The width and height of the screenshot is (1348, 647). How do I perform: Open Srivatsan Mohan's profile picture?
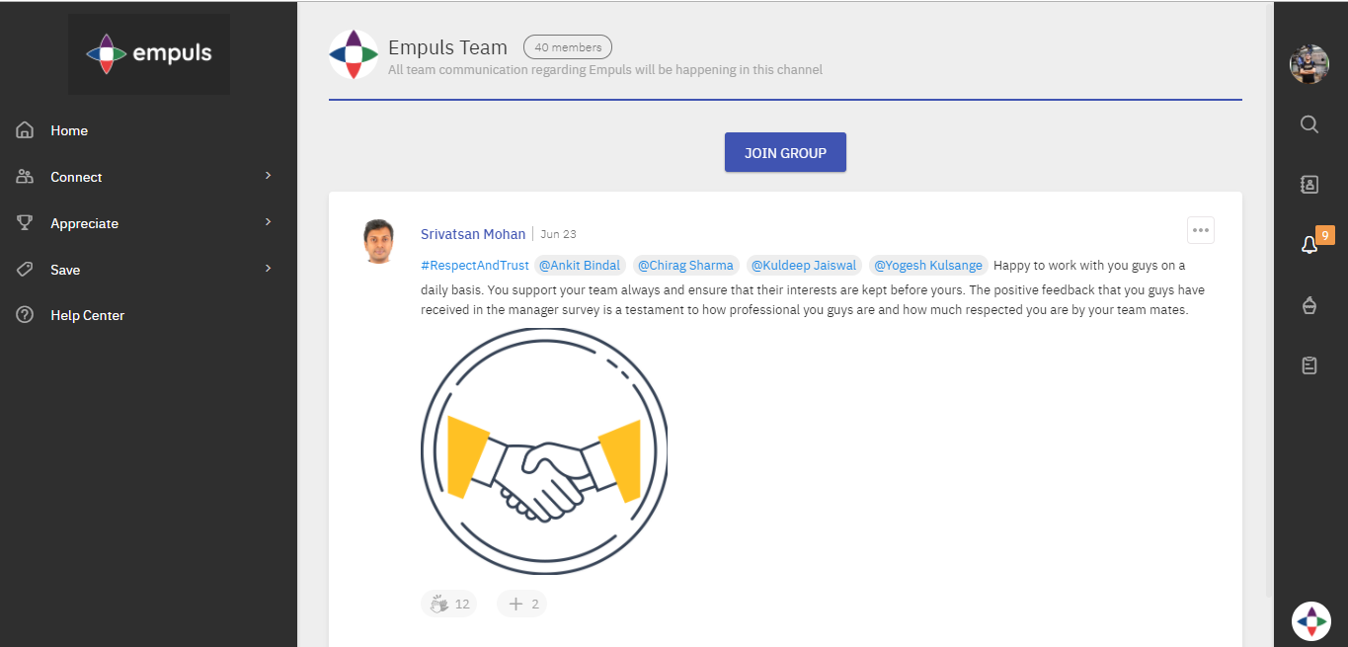[x=379, y=241]
